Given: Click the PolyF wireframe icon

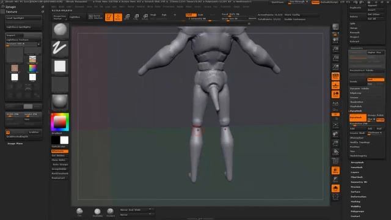Looking at the screenshot, I should tap(335, 161).
